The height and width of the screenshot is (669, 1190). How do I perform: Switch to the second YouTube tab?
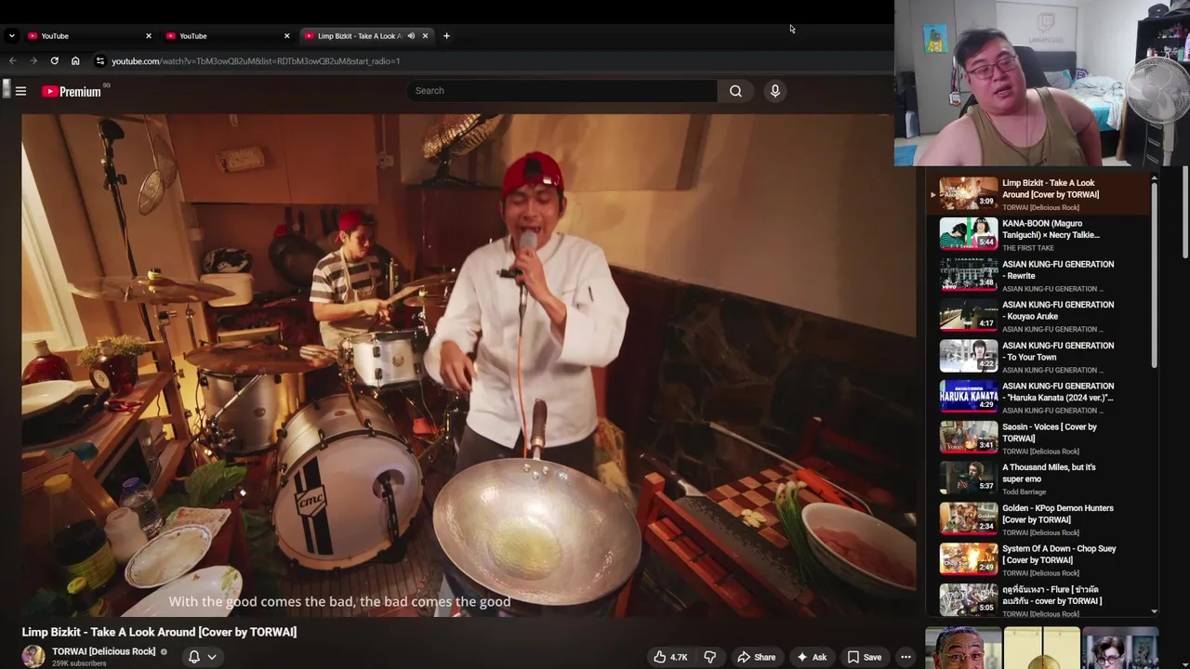click(228, 36)
